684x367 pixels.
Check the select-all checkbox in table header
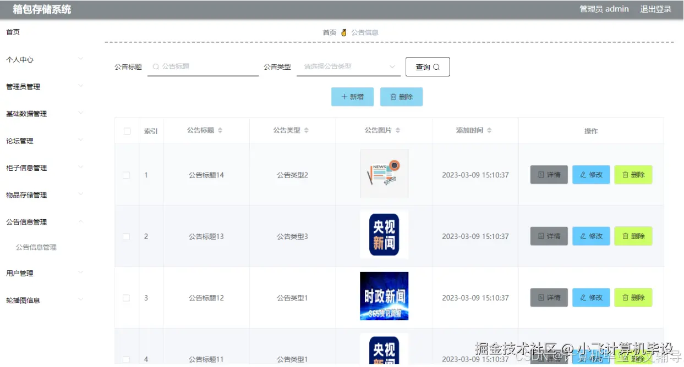pos(126,130)
